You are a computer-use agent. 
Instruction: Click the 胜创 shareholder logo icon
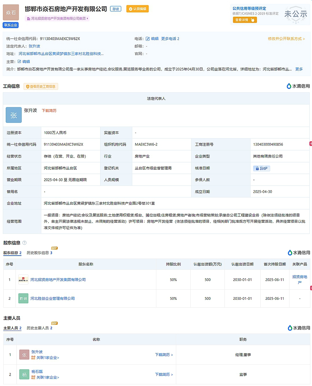coord(23,299)
